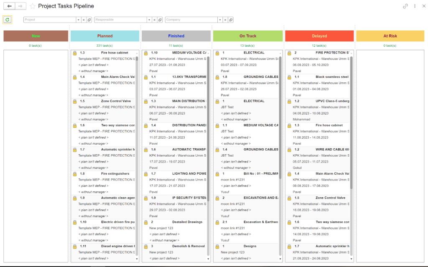The width and height of the screenshot is (428, 267).
Task: Click into the Project filter input
Action: (50, 20)
